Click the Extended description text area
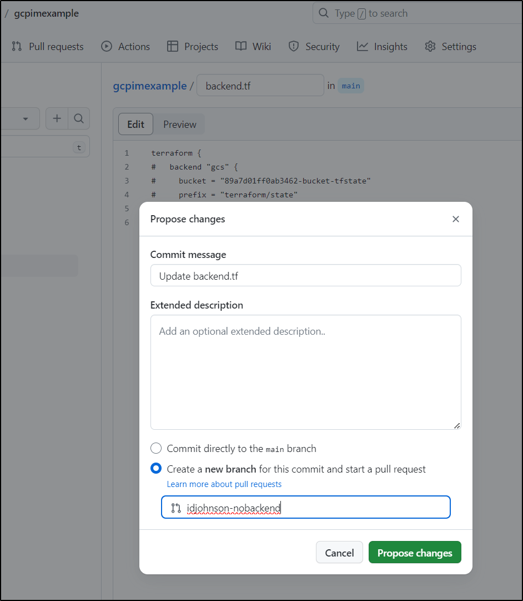 coord(305,372)
